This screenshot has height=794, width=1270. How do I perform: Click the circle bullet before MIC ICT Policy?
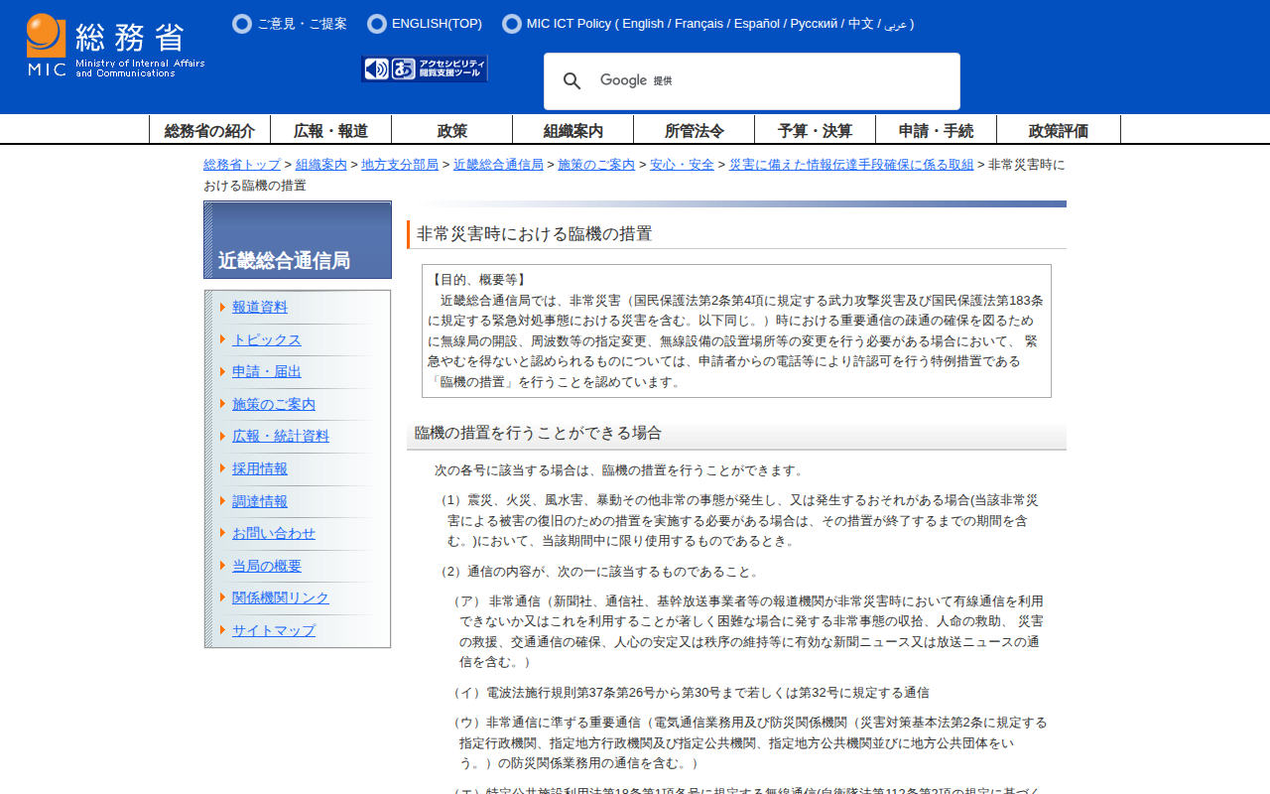click(512, 24)
